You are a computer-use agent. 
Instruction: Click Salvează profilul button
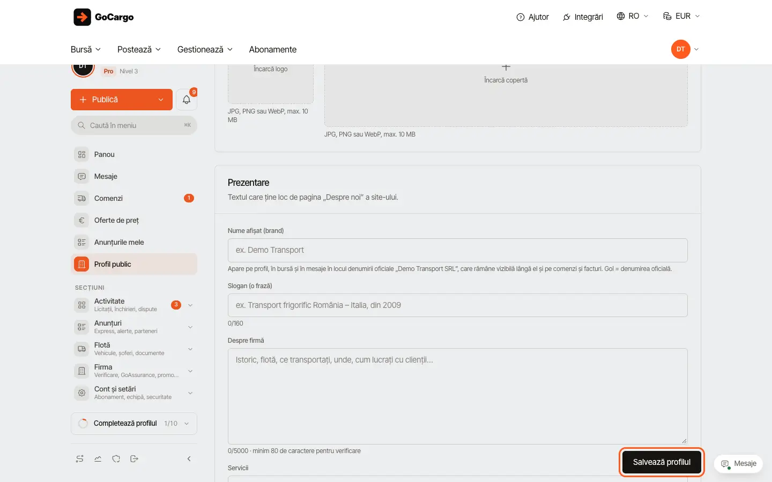pyautogui.click(x=662, y=462)
